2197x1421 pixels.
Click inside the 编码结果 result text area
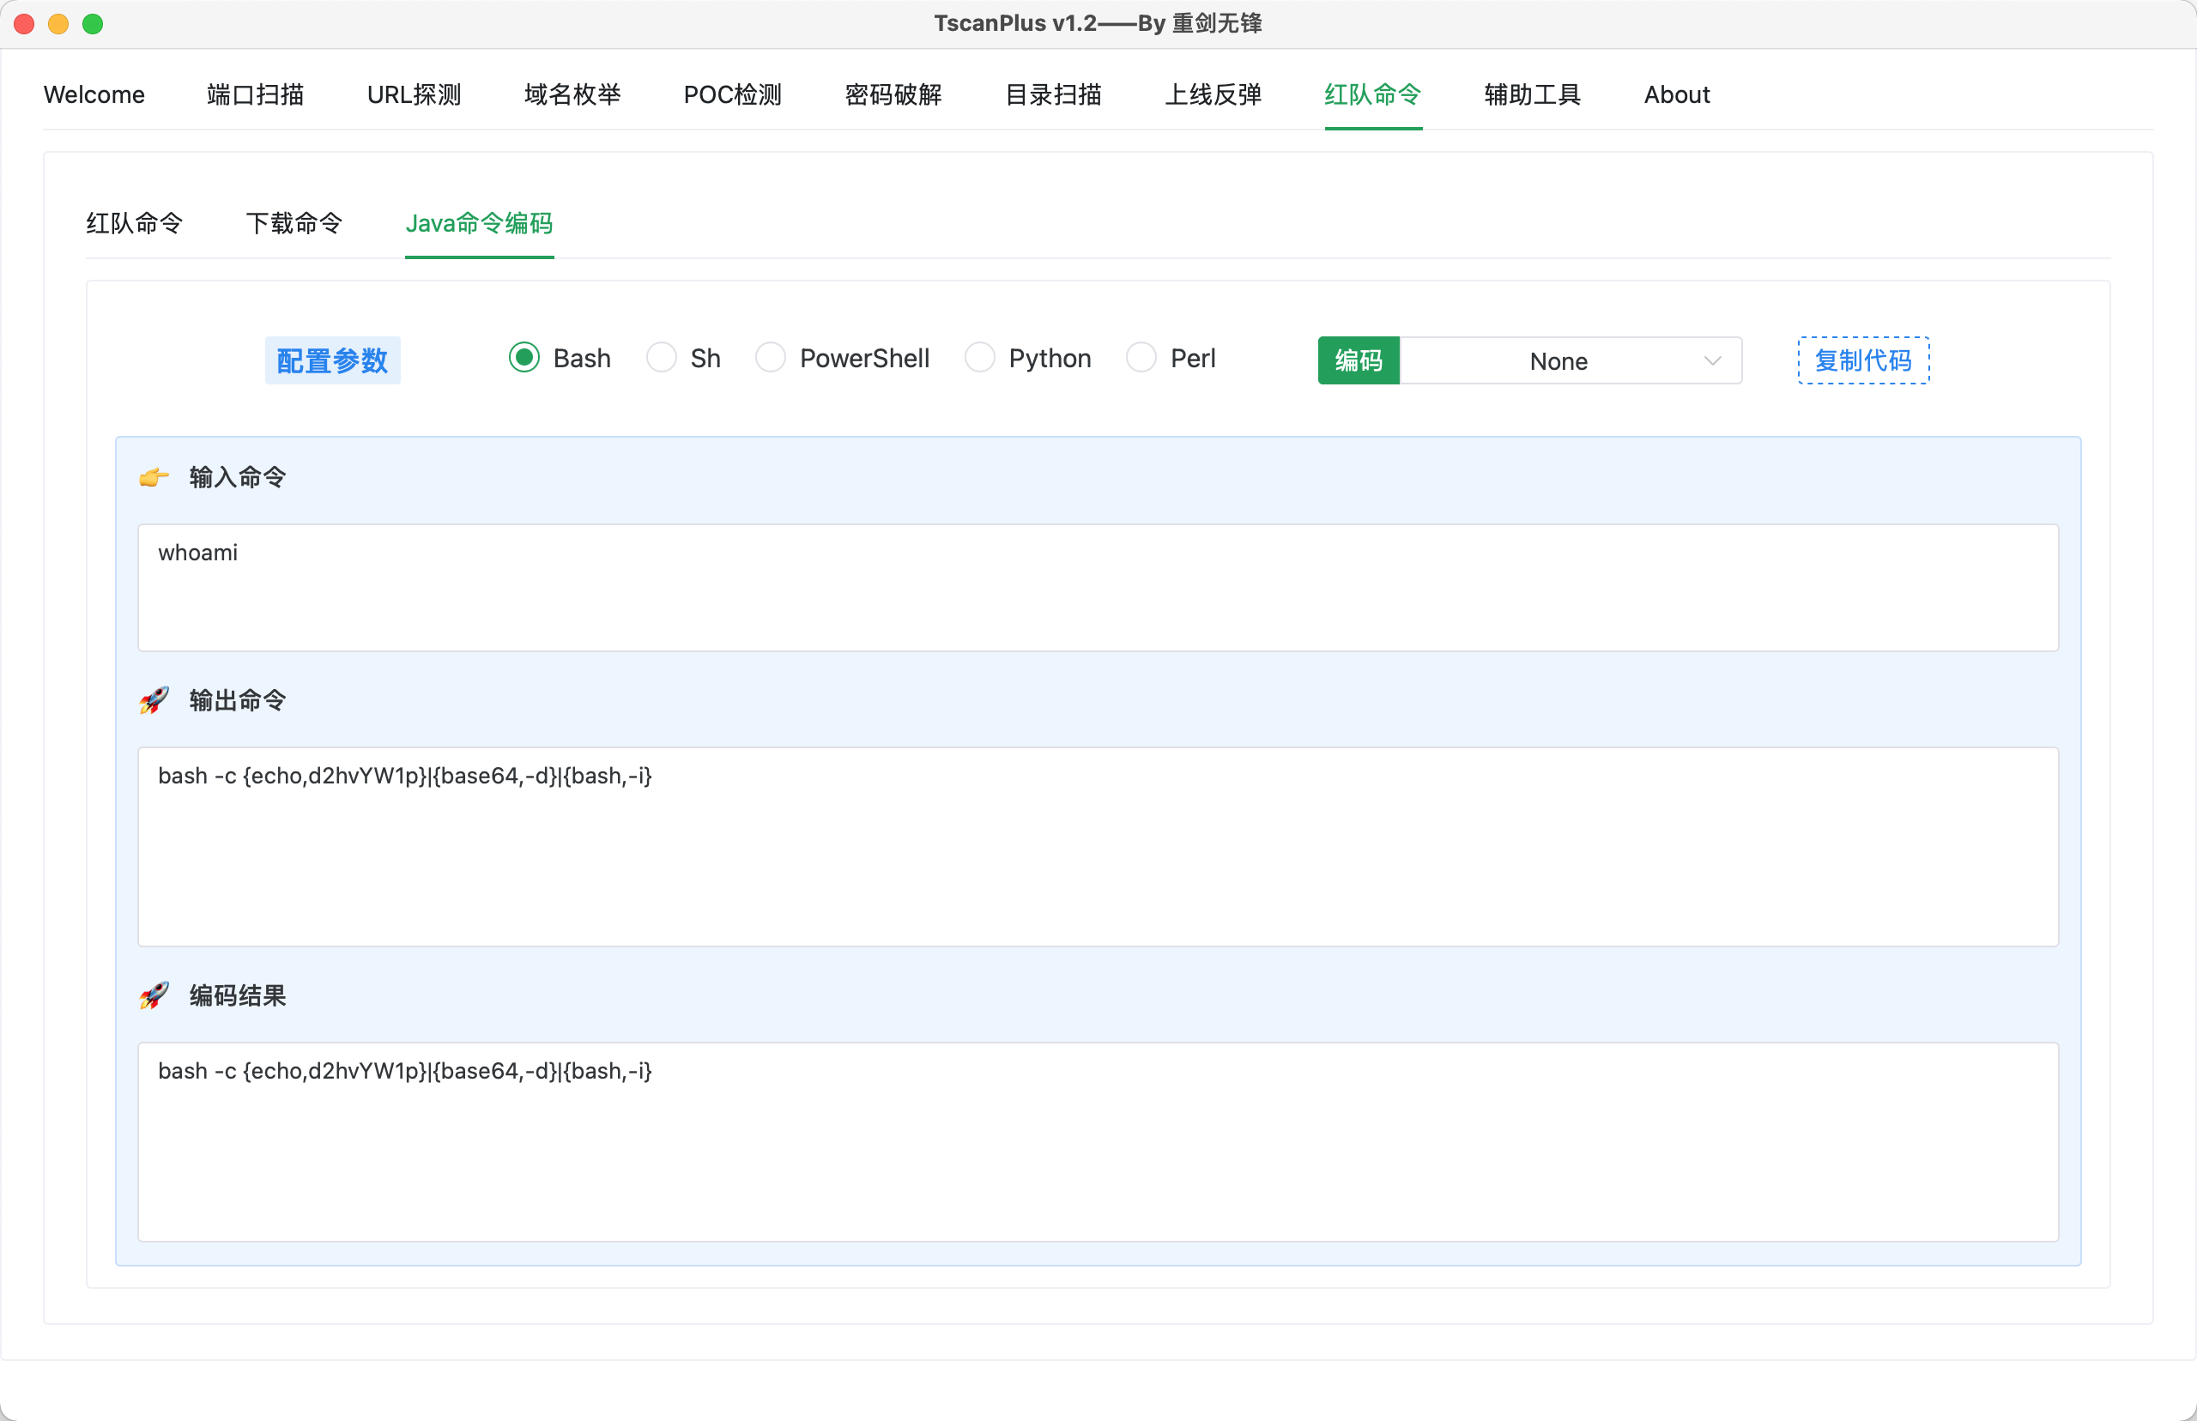[x=1097, y=1141]
